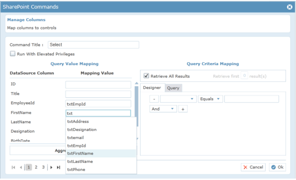This screenshot has width=296, height=180.
Task: Select page 3 of columns
Action: point(44,167)
